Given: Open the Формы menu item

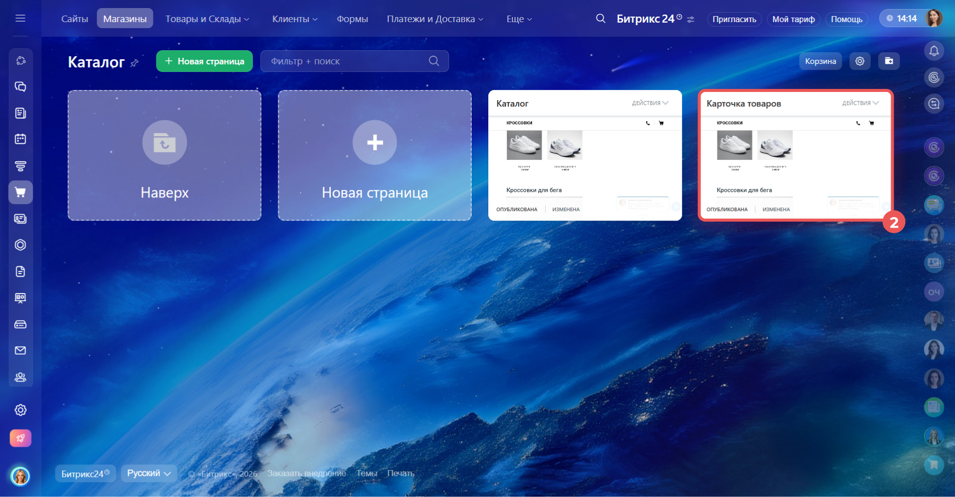Looking at the screenshot, I should [x=352, y=19].
